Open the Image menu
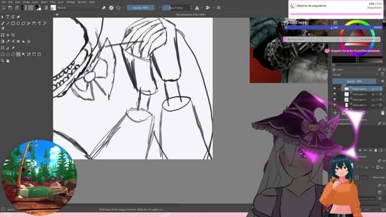 (x=27, y=2)
